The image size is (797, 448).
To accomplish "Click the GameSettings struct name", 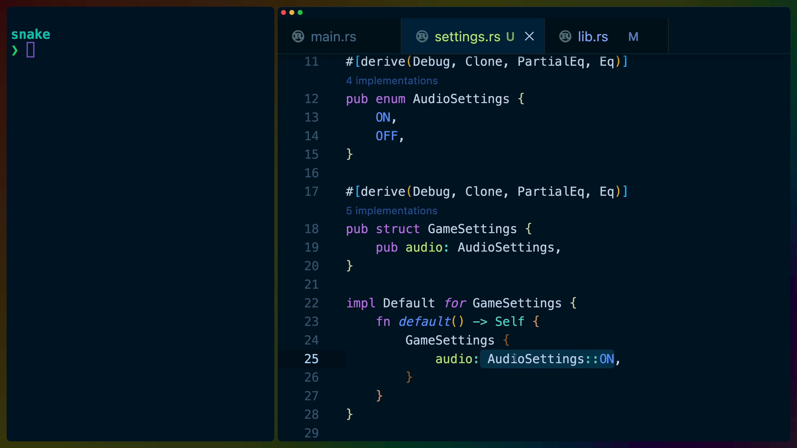I will [472, 229].
